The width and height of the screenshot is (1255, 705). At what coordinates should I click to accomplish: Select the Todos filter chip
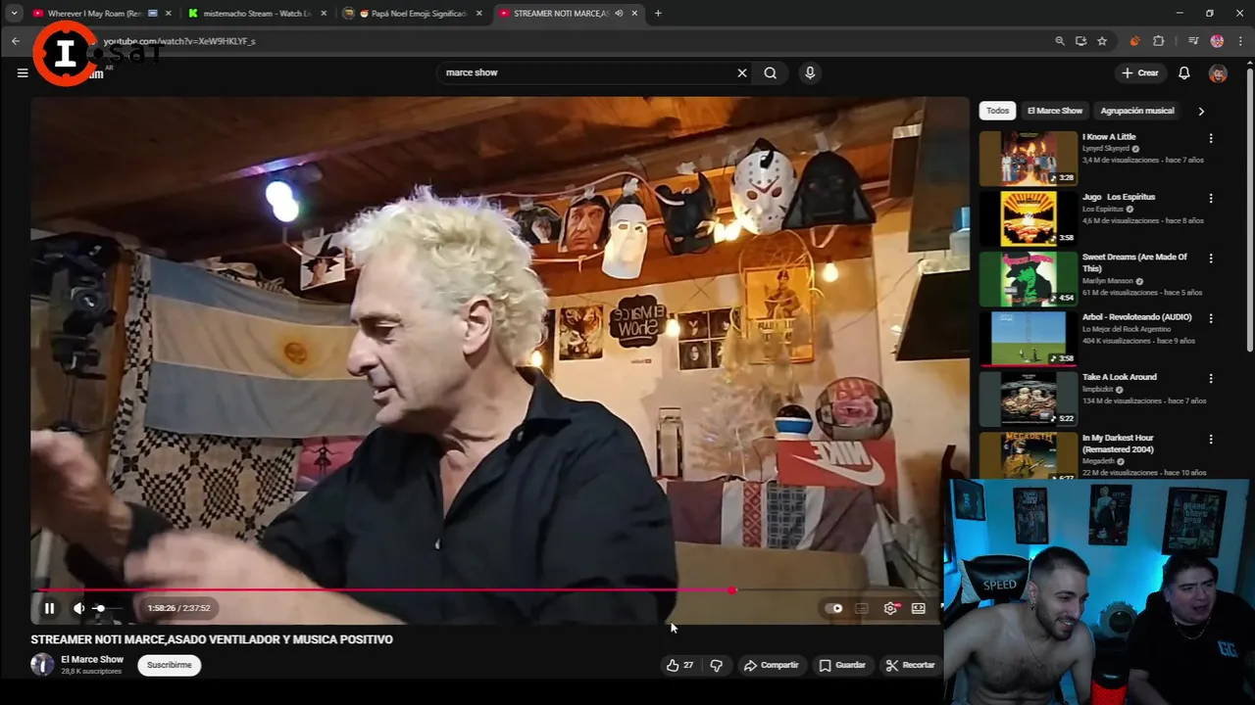[997, 111]
